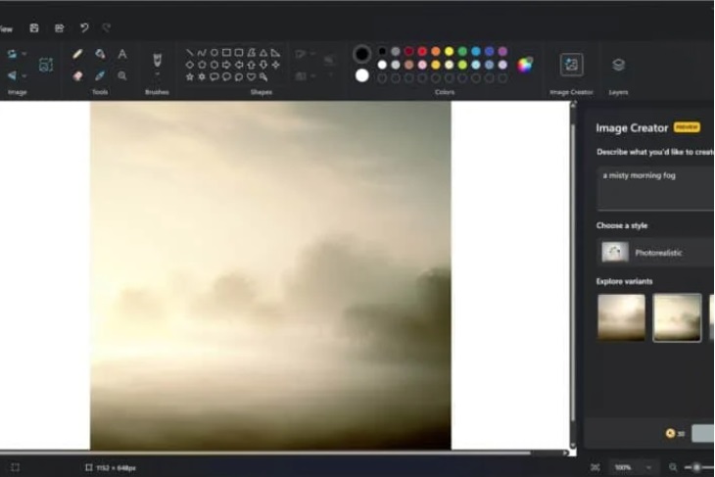This screenshot has width=715, height=477.
Task: Select the Fill bucket tool
Action: [100, 54]
